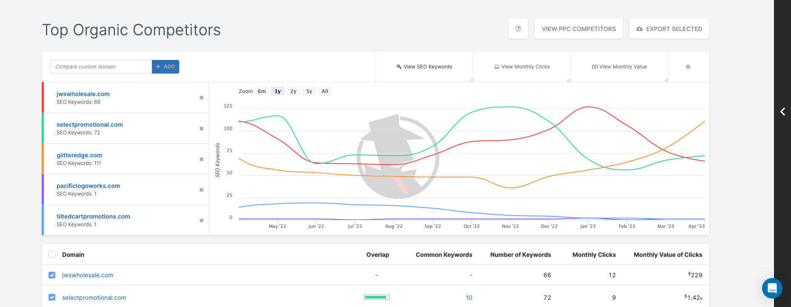Toggle the select-all Domain checkbox
The width and height of the screenshot is (791, 307).
[52, 254]
